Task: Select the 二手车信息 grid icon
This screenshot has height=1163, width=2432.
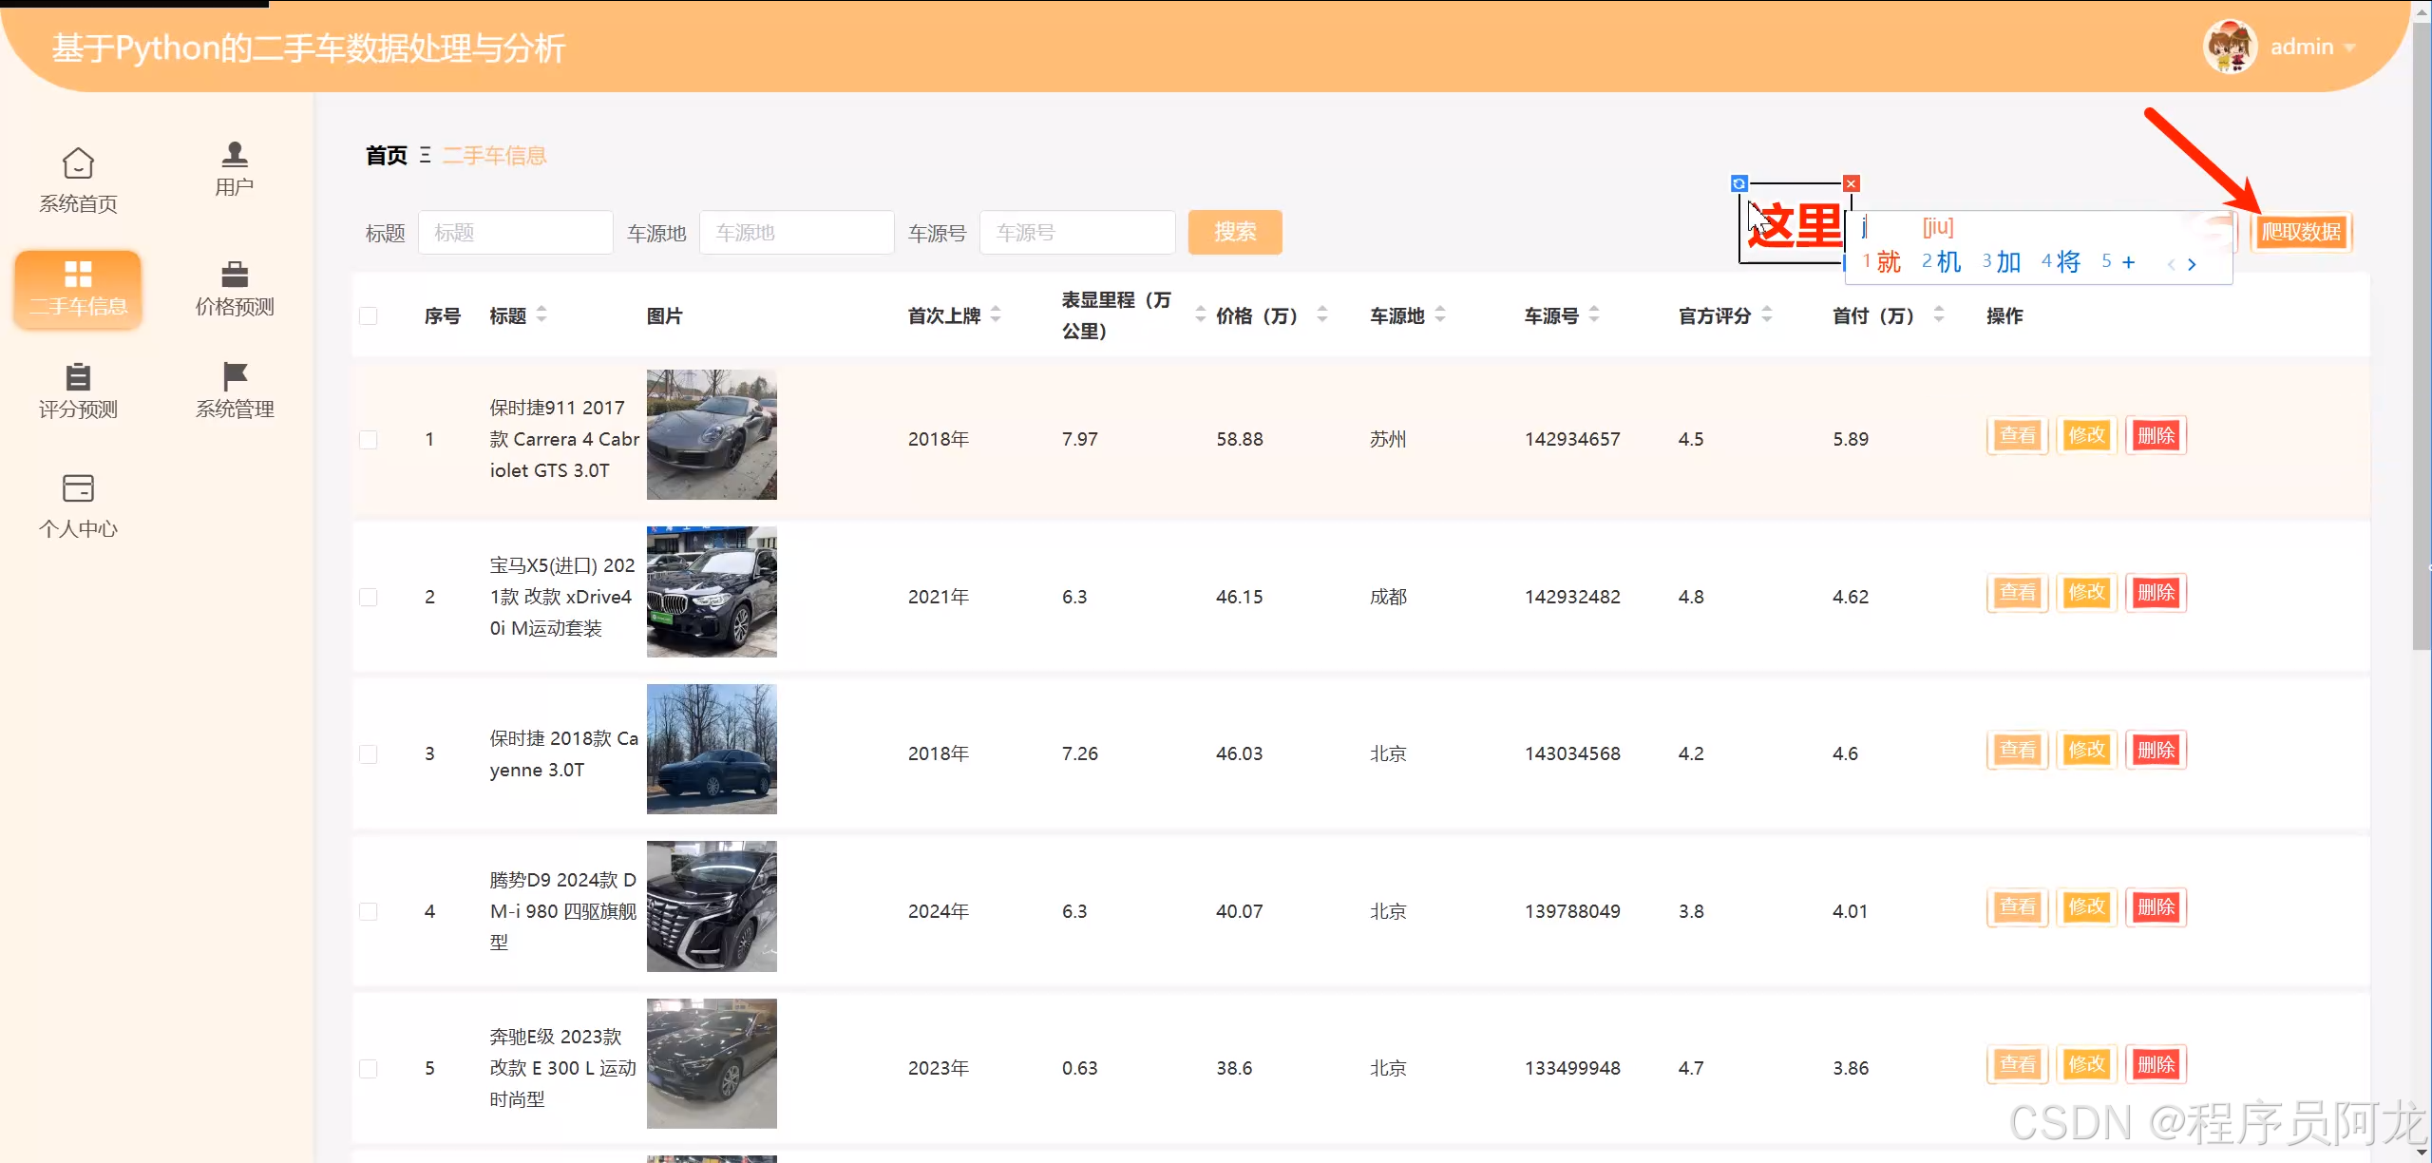Action: point(78,275)
